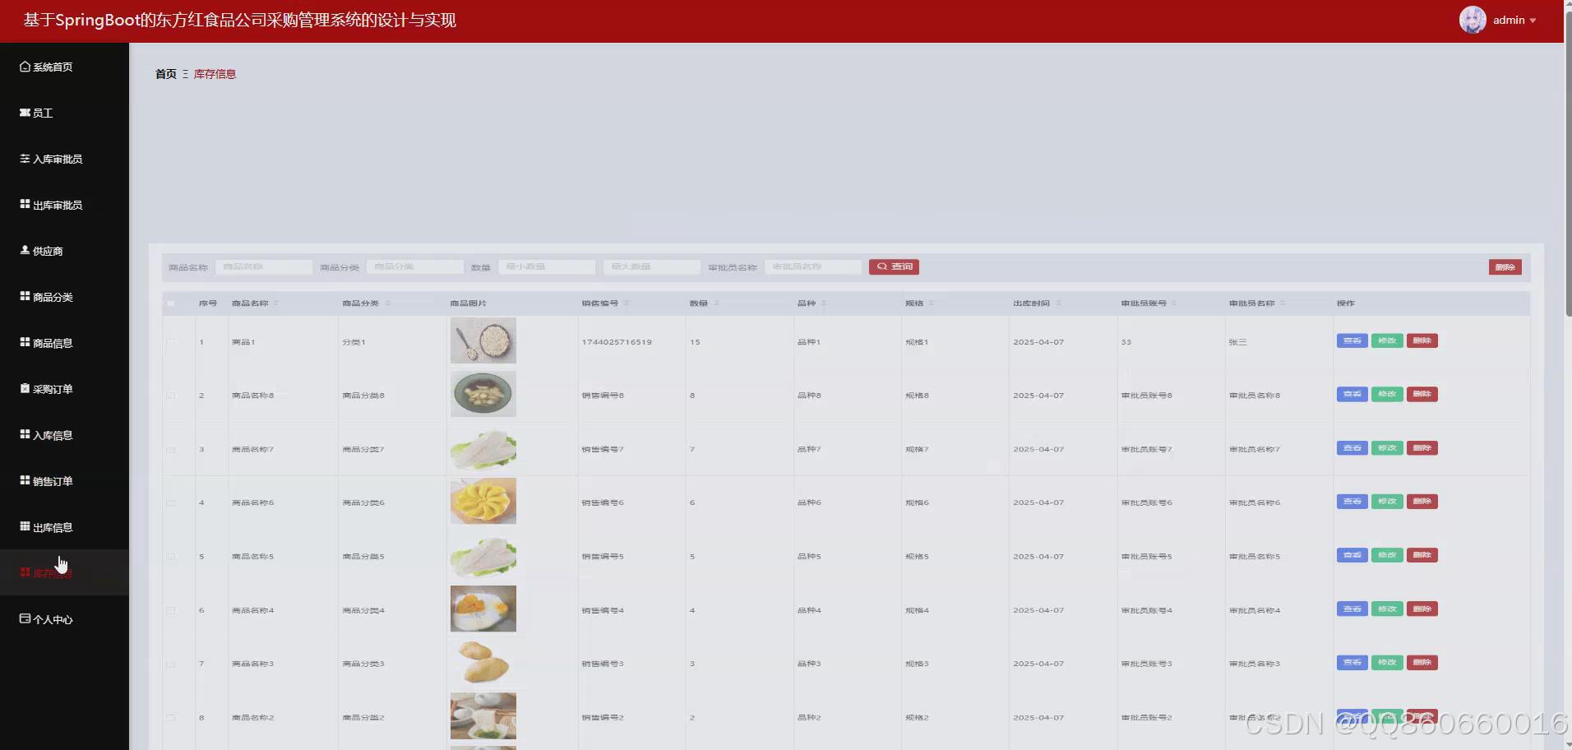Sort by 数量 column header arrows
This screenshot has height=750, width=1572.
click(x=716, y=303)
